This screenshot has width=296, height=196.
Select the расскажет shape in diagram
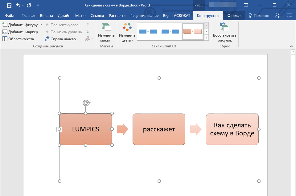tap(159, 129)
